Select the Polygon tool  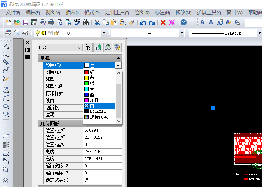click(x=6, y=153)
